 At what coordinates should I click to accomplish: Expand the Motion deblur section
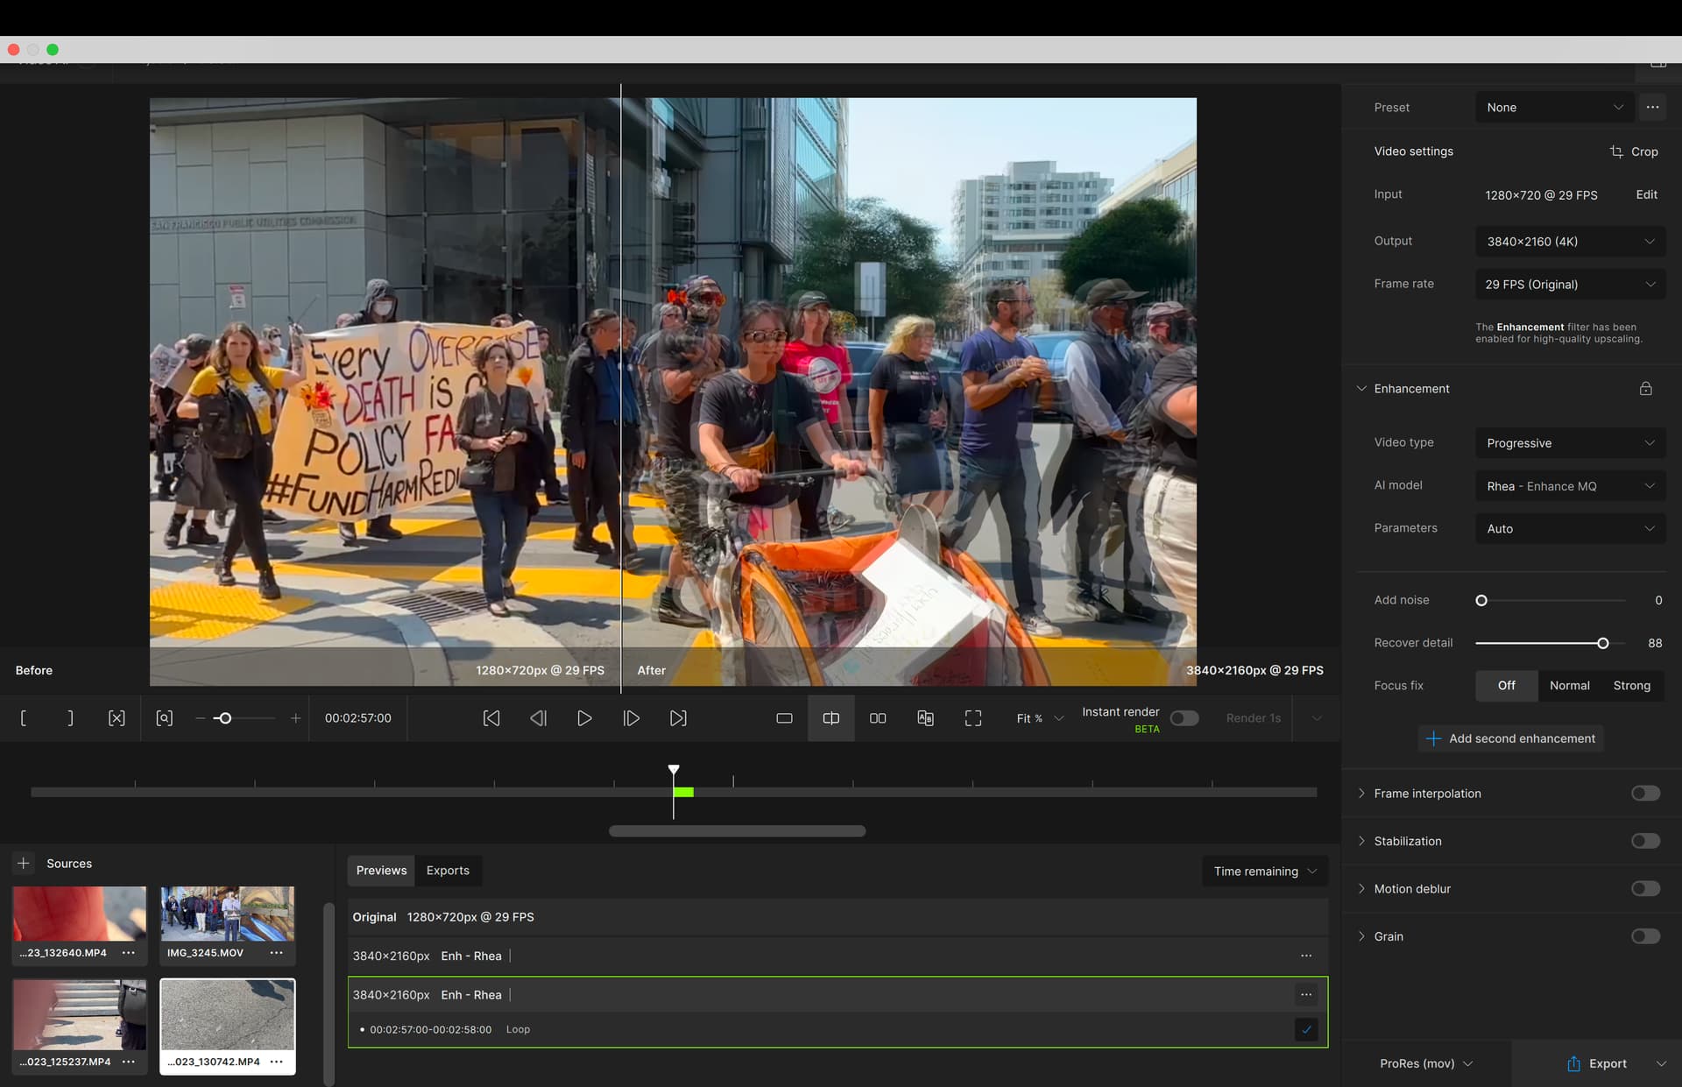click(x=1361, y=889)
